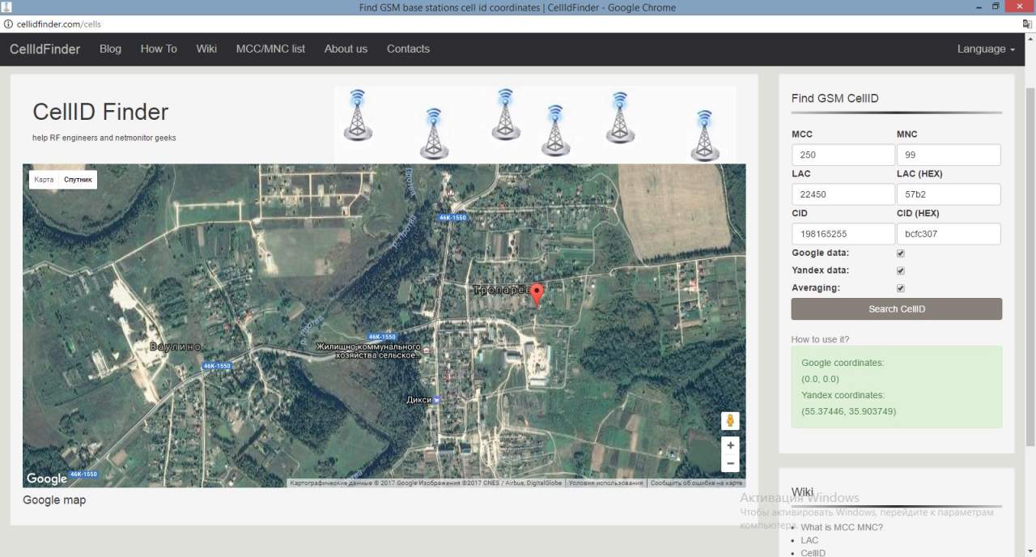Click the page vertical scrollbar
Viewport: 1036px width, 557px height.
tap(1030, 267)
